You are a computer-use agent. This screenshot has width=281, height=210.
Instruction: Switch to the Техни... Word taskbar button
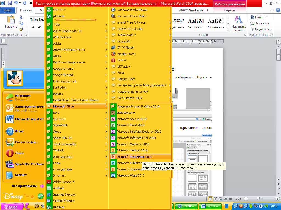coord(210,206)
